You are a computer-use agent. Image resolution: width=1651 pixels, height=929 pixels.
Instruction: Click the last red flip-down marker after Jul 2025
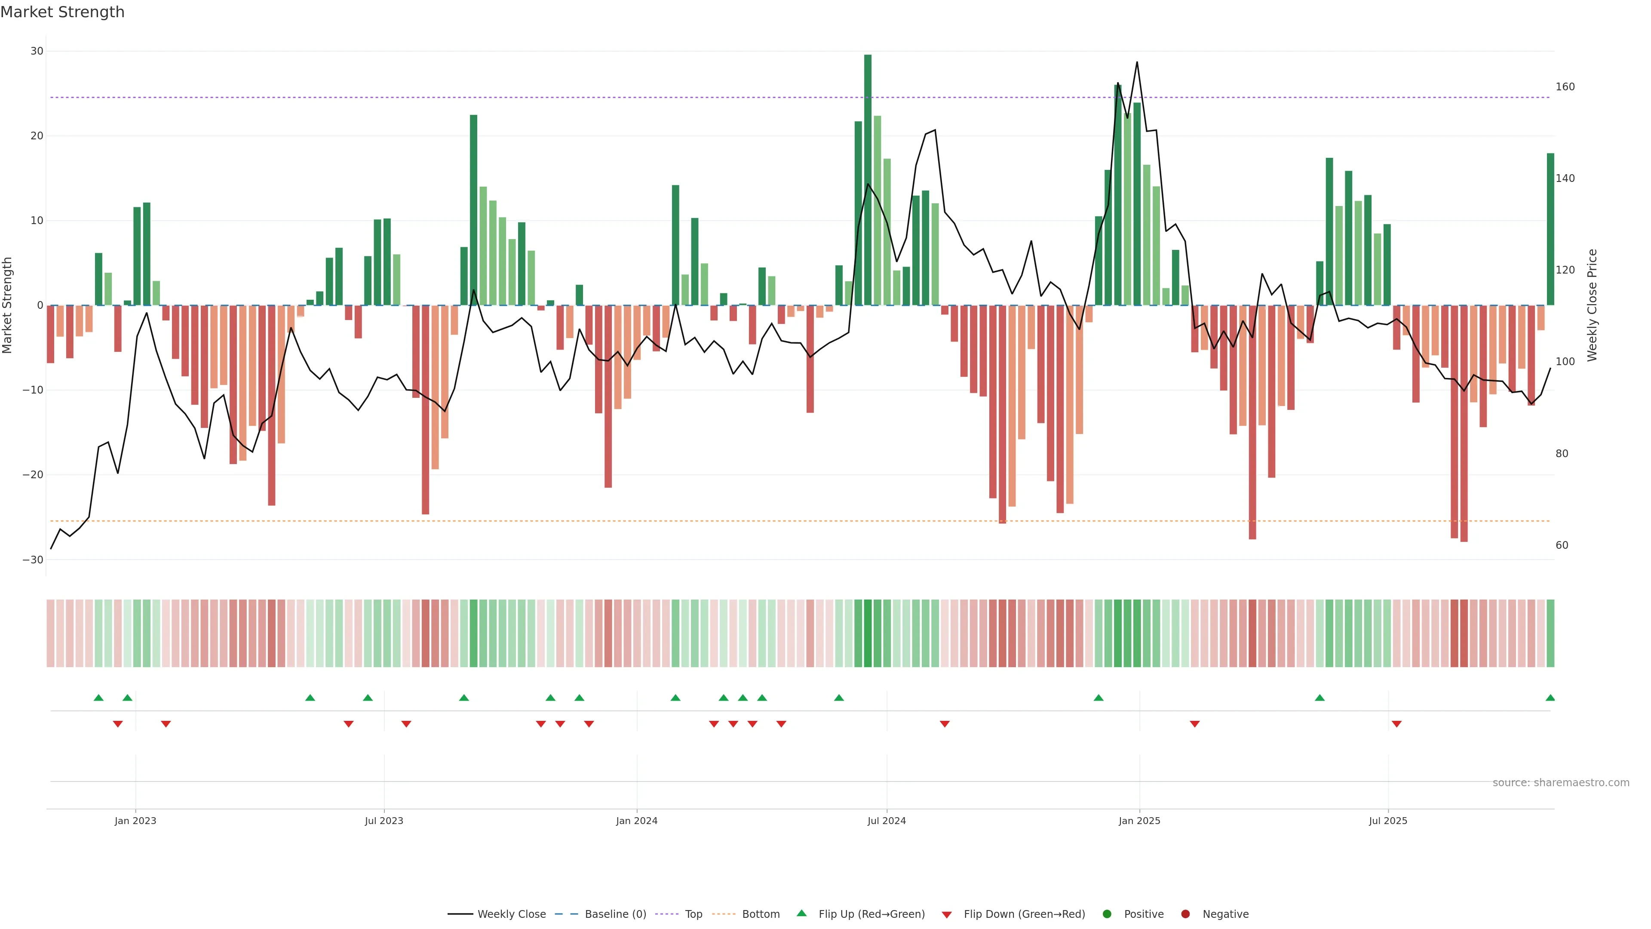[x=1396, y=724]
